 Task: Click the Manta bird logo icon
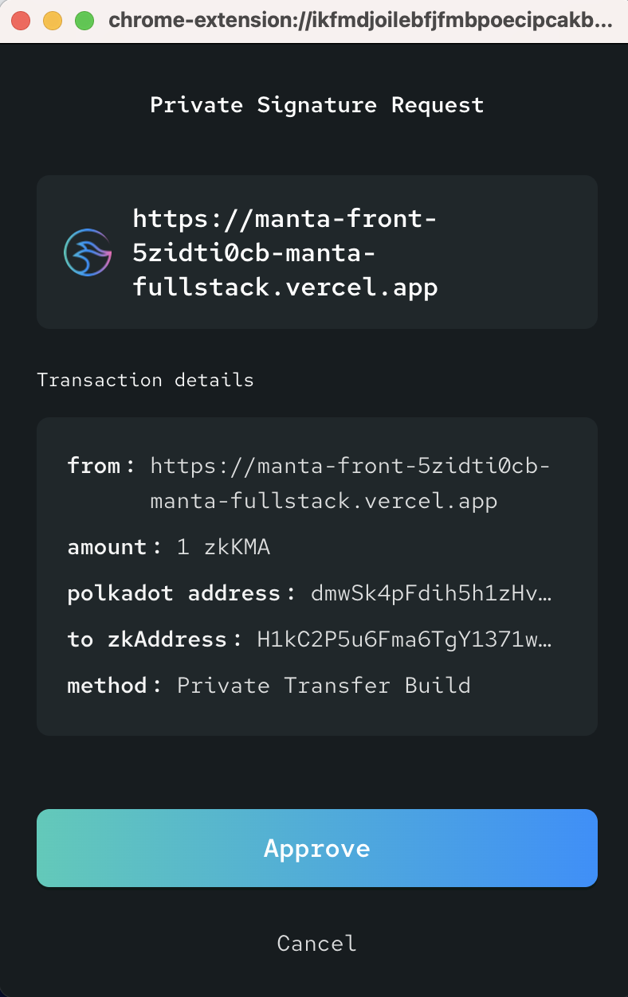coord(88,252)
